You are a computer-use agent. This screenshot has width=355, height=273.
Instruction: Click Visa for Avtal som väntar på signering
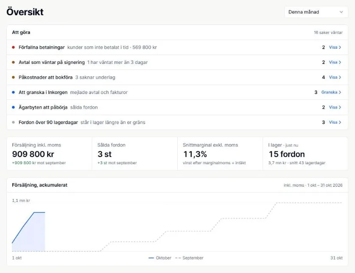[335, 62]
